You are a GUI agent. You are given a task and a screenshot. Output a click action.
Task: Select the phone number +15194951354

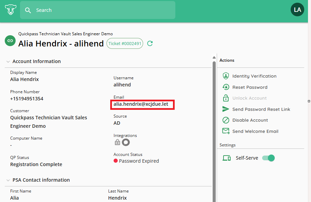(27, 99)
